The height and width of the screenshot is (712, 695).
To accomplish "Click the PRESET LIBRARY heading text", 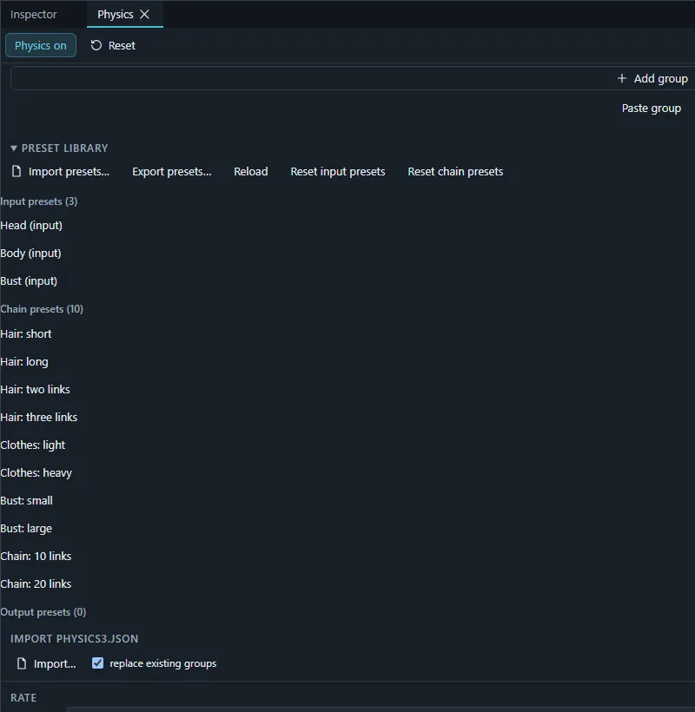I will tap(64, 148).
